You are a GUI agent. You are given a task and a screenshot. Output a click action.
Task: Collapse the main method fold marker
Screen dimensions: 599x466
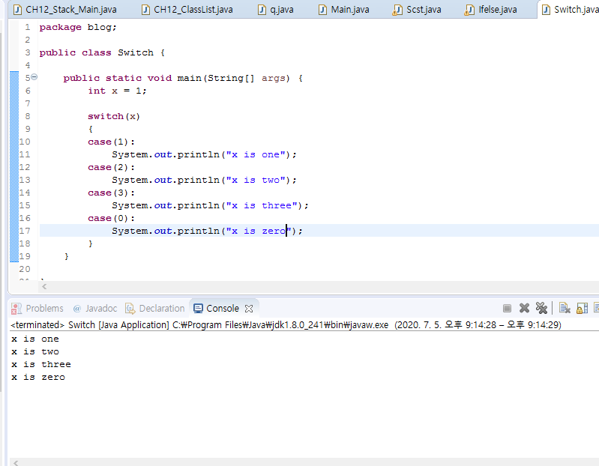(x=34, y=77)
